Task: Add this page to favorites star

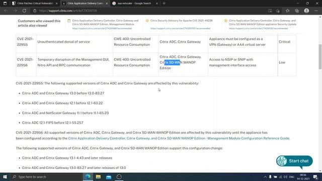Action: (278, 11)
